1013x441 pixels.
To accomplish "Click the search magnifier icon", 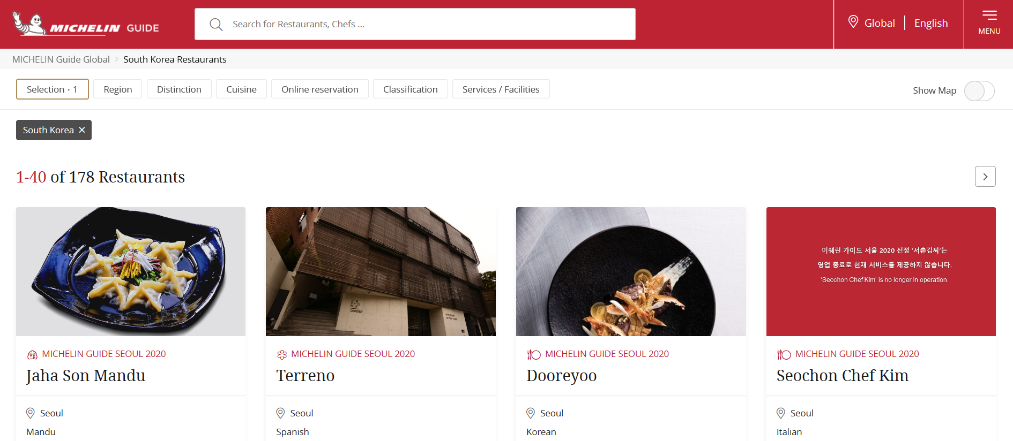I will (x=216, y=24).
